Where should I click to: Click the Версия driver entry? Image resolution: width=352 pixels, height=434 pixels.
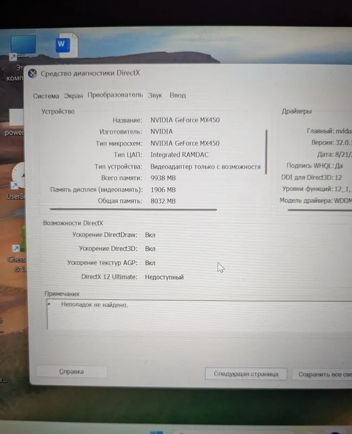point(331,143)
